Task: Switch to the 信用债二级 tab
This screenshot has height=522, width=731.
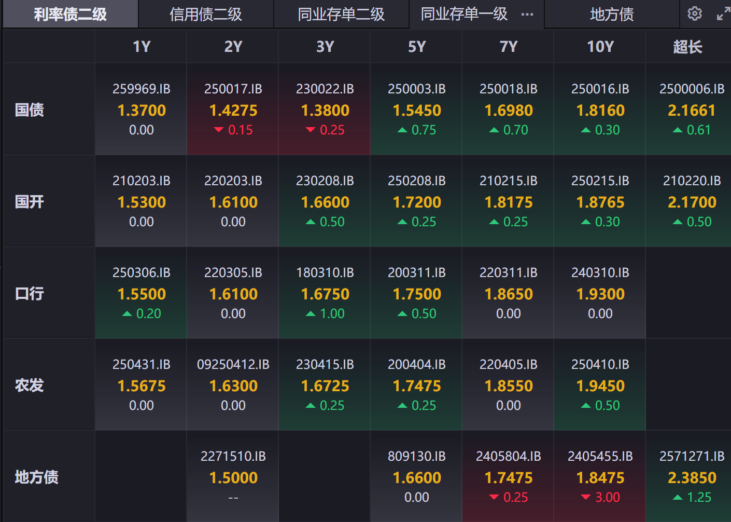Action: point(206,15)
